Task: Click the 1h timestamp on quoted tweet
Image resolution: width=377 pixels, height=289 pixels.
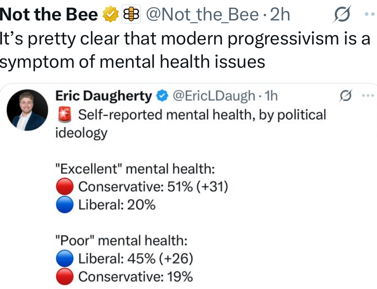Action: tap(272, 96)
